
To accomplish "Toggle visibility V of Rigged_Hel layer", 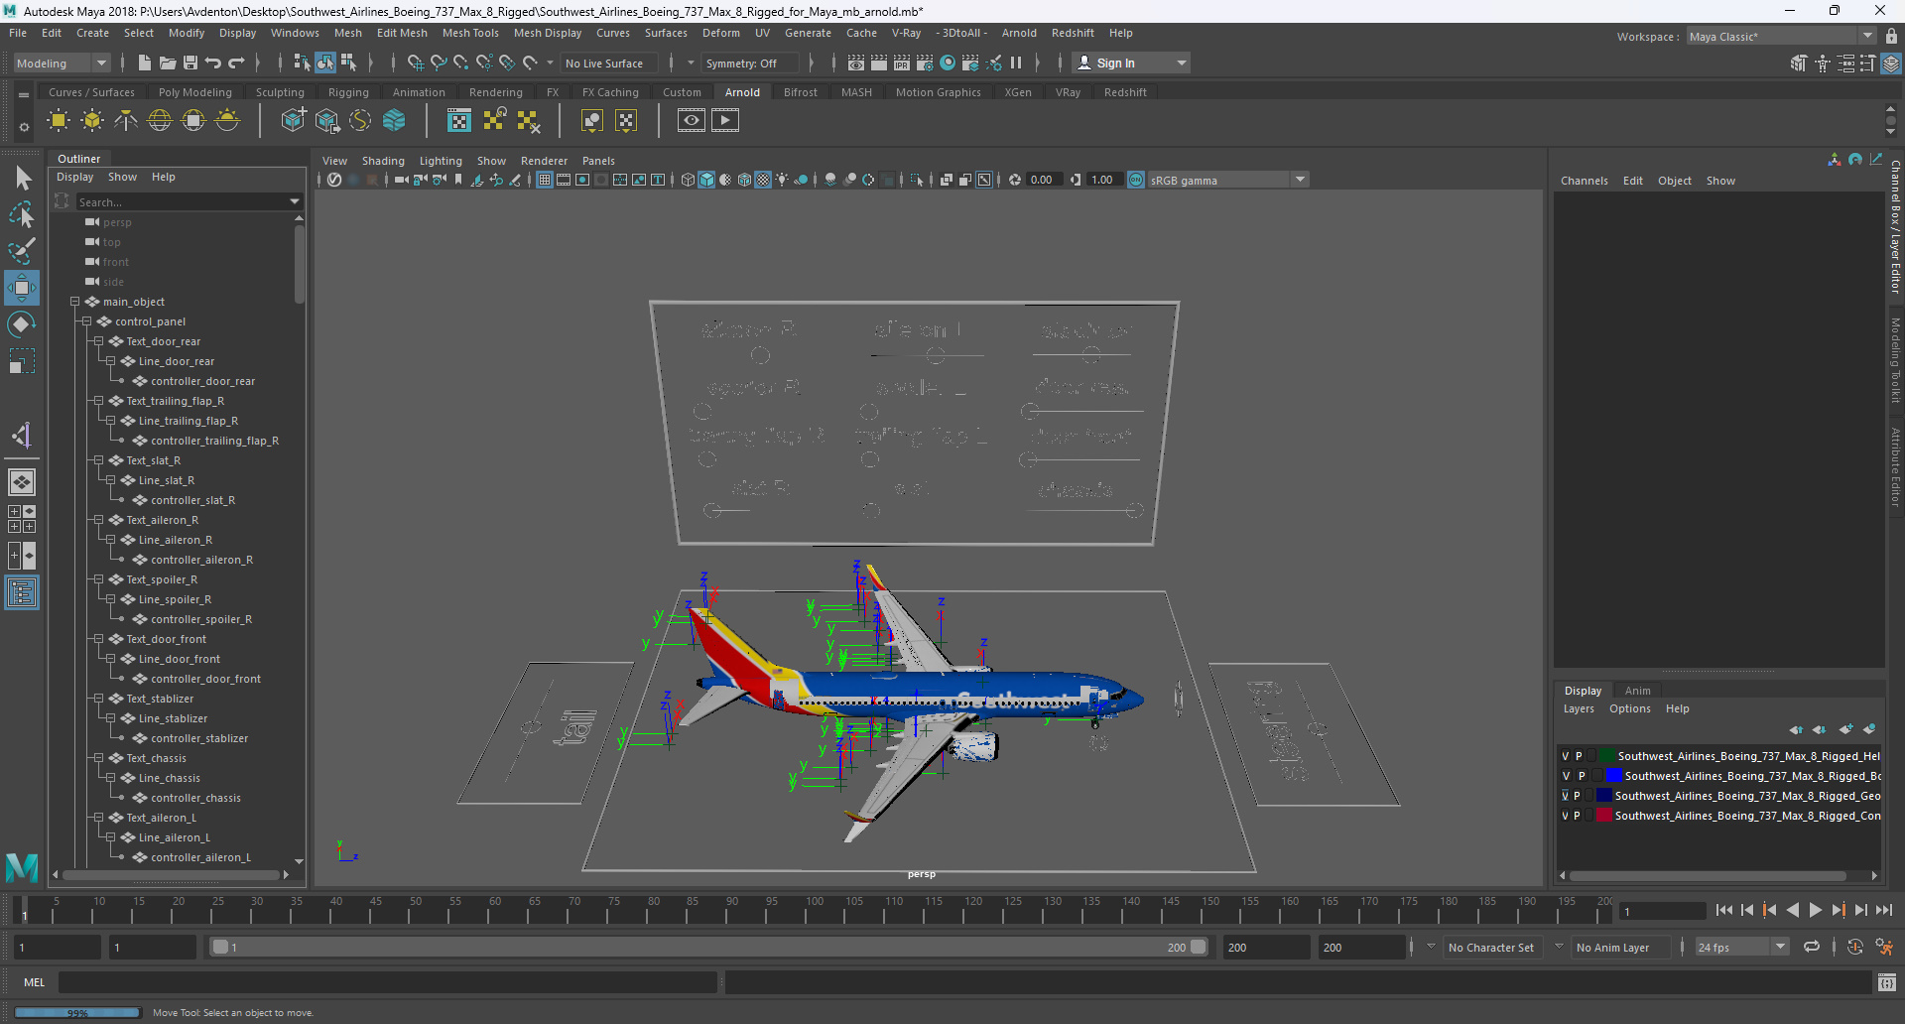I will pyautogui.click(x=1566, y=756).
